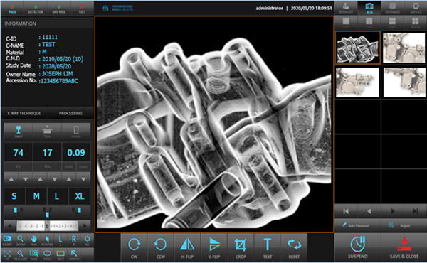Image resolution: width=427 pixels, height=263 pixels.
Task: Open the Service tab
Action: click(x=416, y=8)
